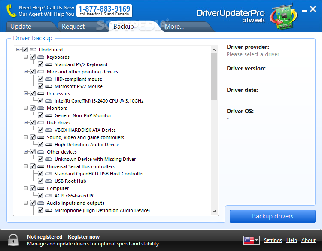Collapse the Keyboards tree node
The width and height of the screenshot is (322, 251).
[26, 57]
